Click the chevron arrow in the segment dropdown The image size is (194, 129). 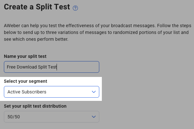(94, 92)
